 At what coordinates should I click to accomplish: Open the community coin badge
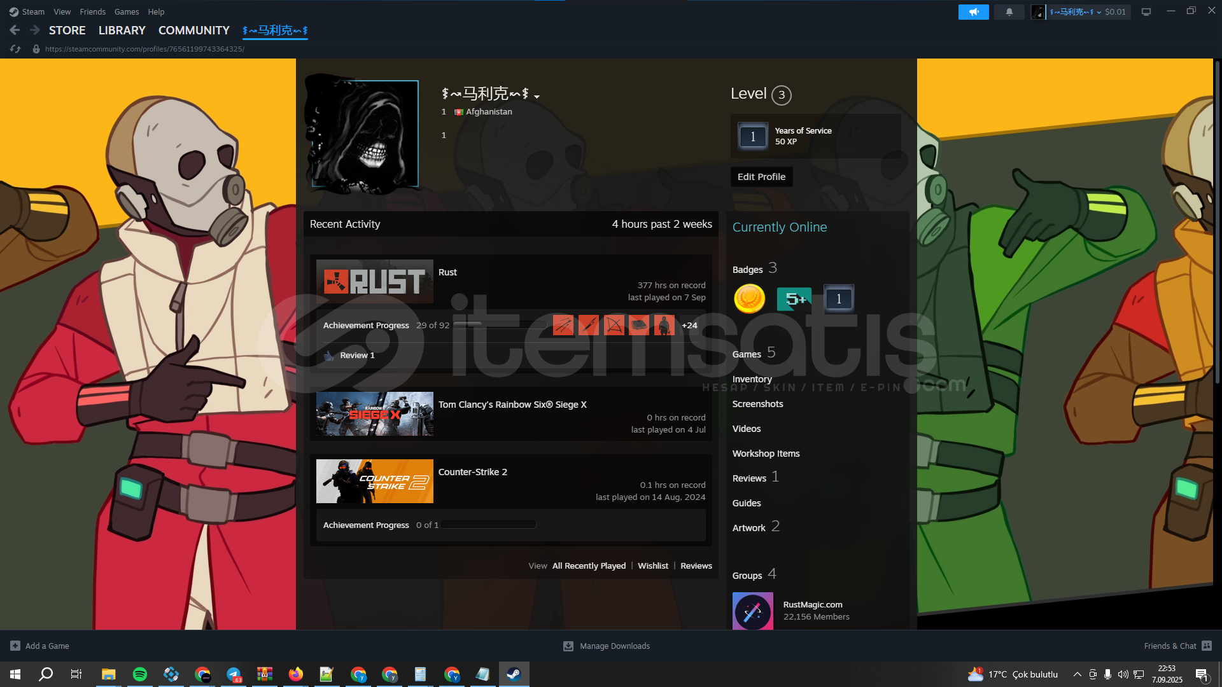tap(749, 298)
